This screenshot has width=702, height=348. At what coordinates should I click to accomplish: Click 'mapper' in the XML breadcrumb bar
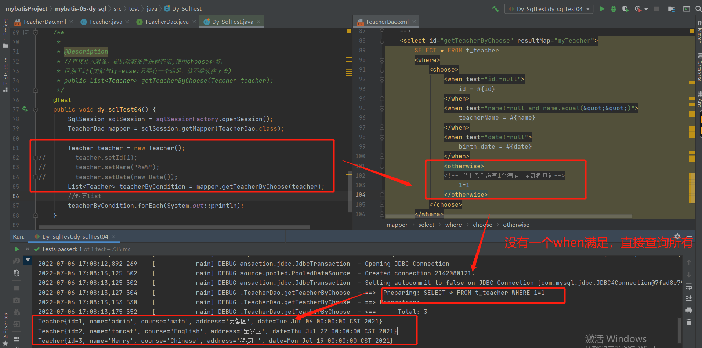click(397, 225)
